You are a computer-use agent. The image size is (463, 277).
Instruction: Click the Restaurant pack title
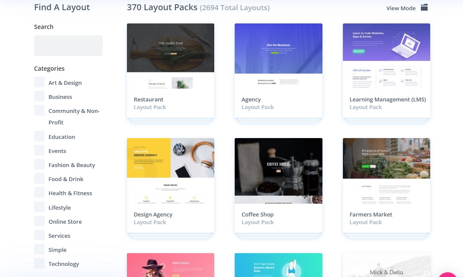(148, 100)
